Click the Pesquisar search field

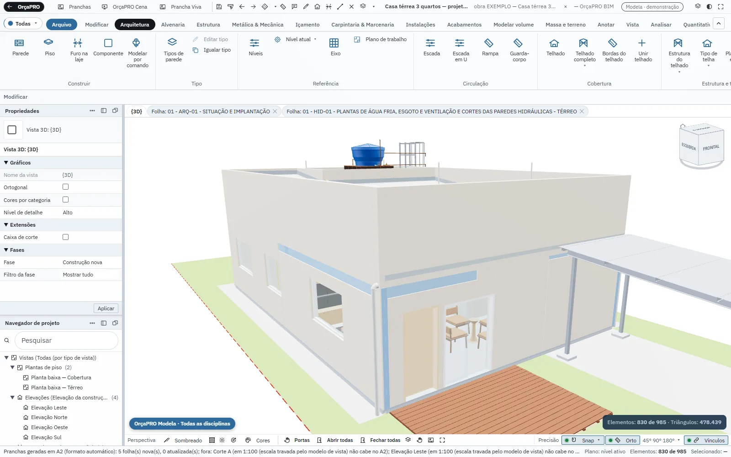pos(67,340)
